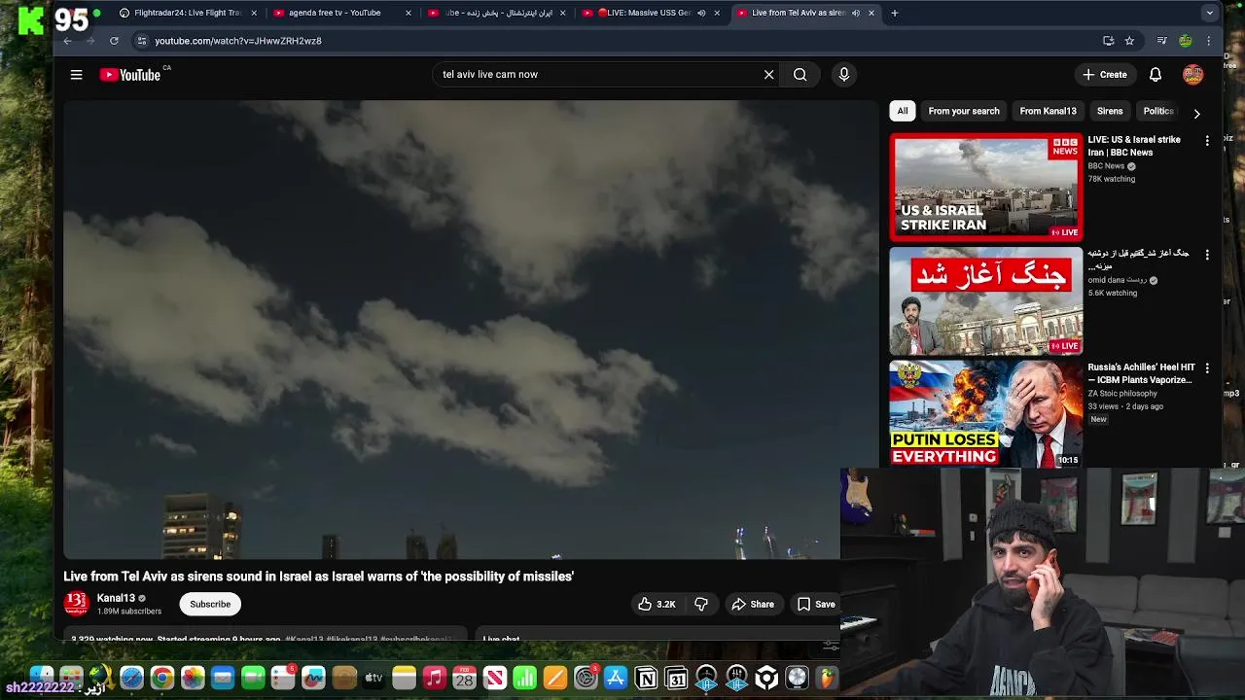
Task: Open Apple Music from the Dock
Action: [x=434, y=678]
